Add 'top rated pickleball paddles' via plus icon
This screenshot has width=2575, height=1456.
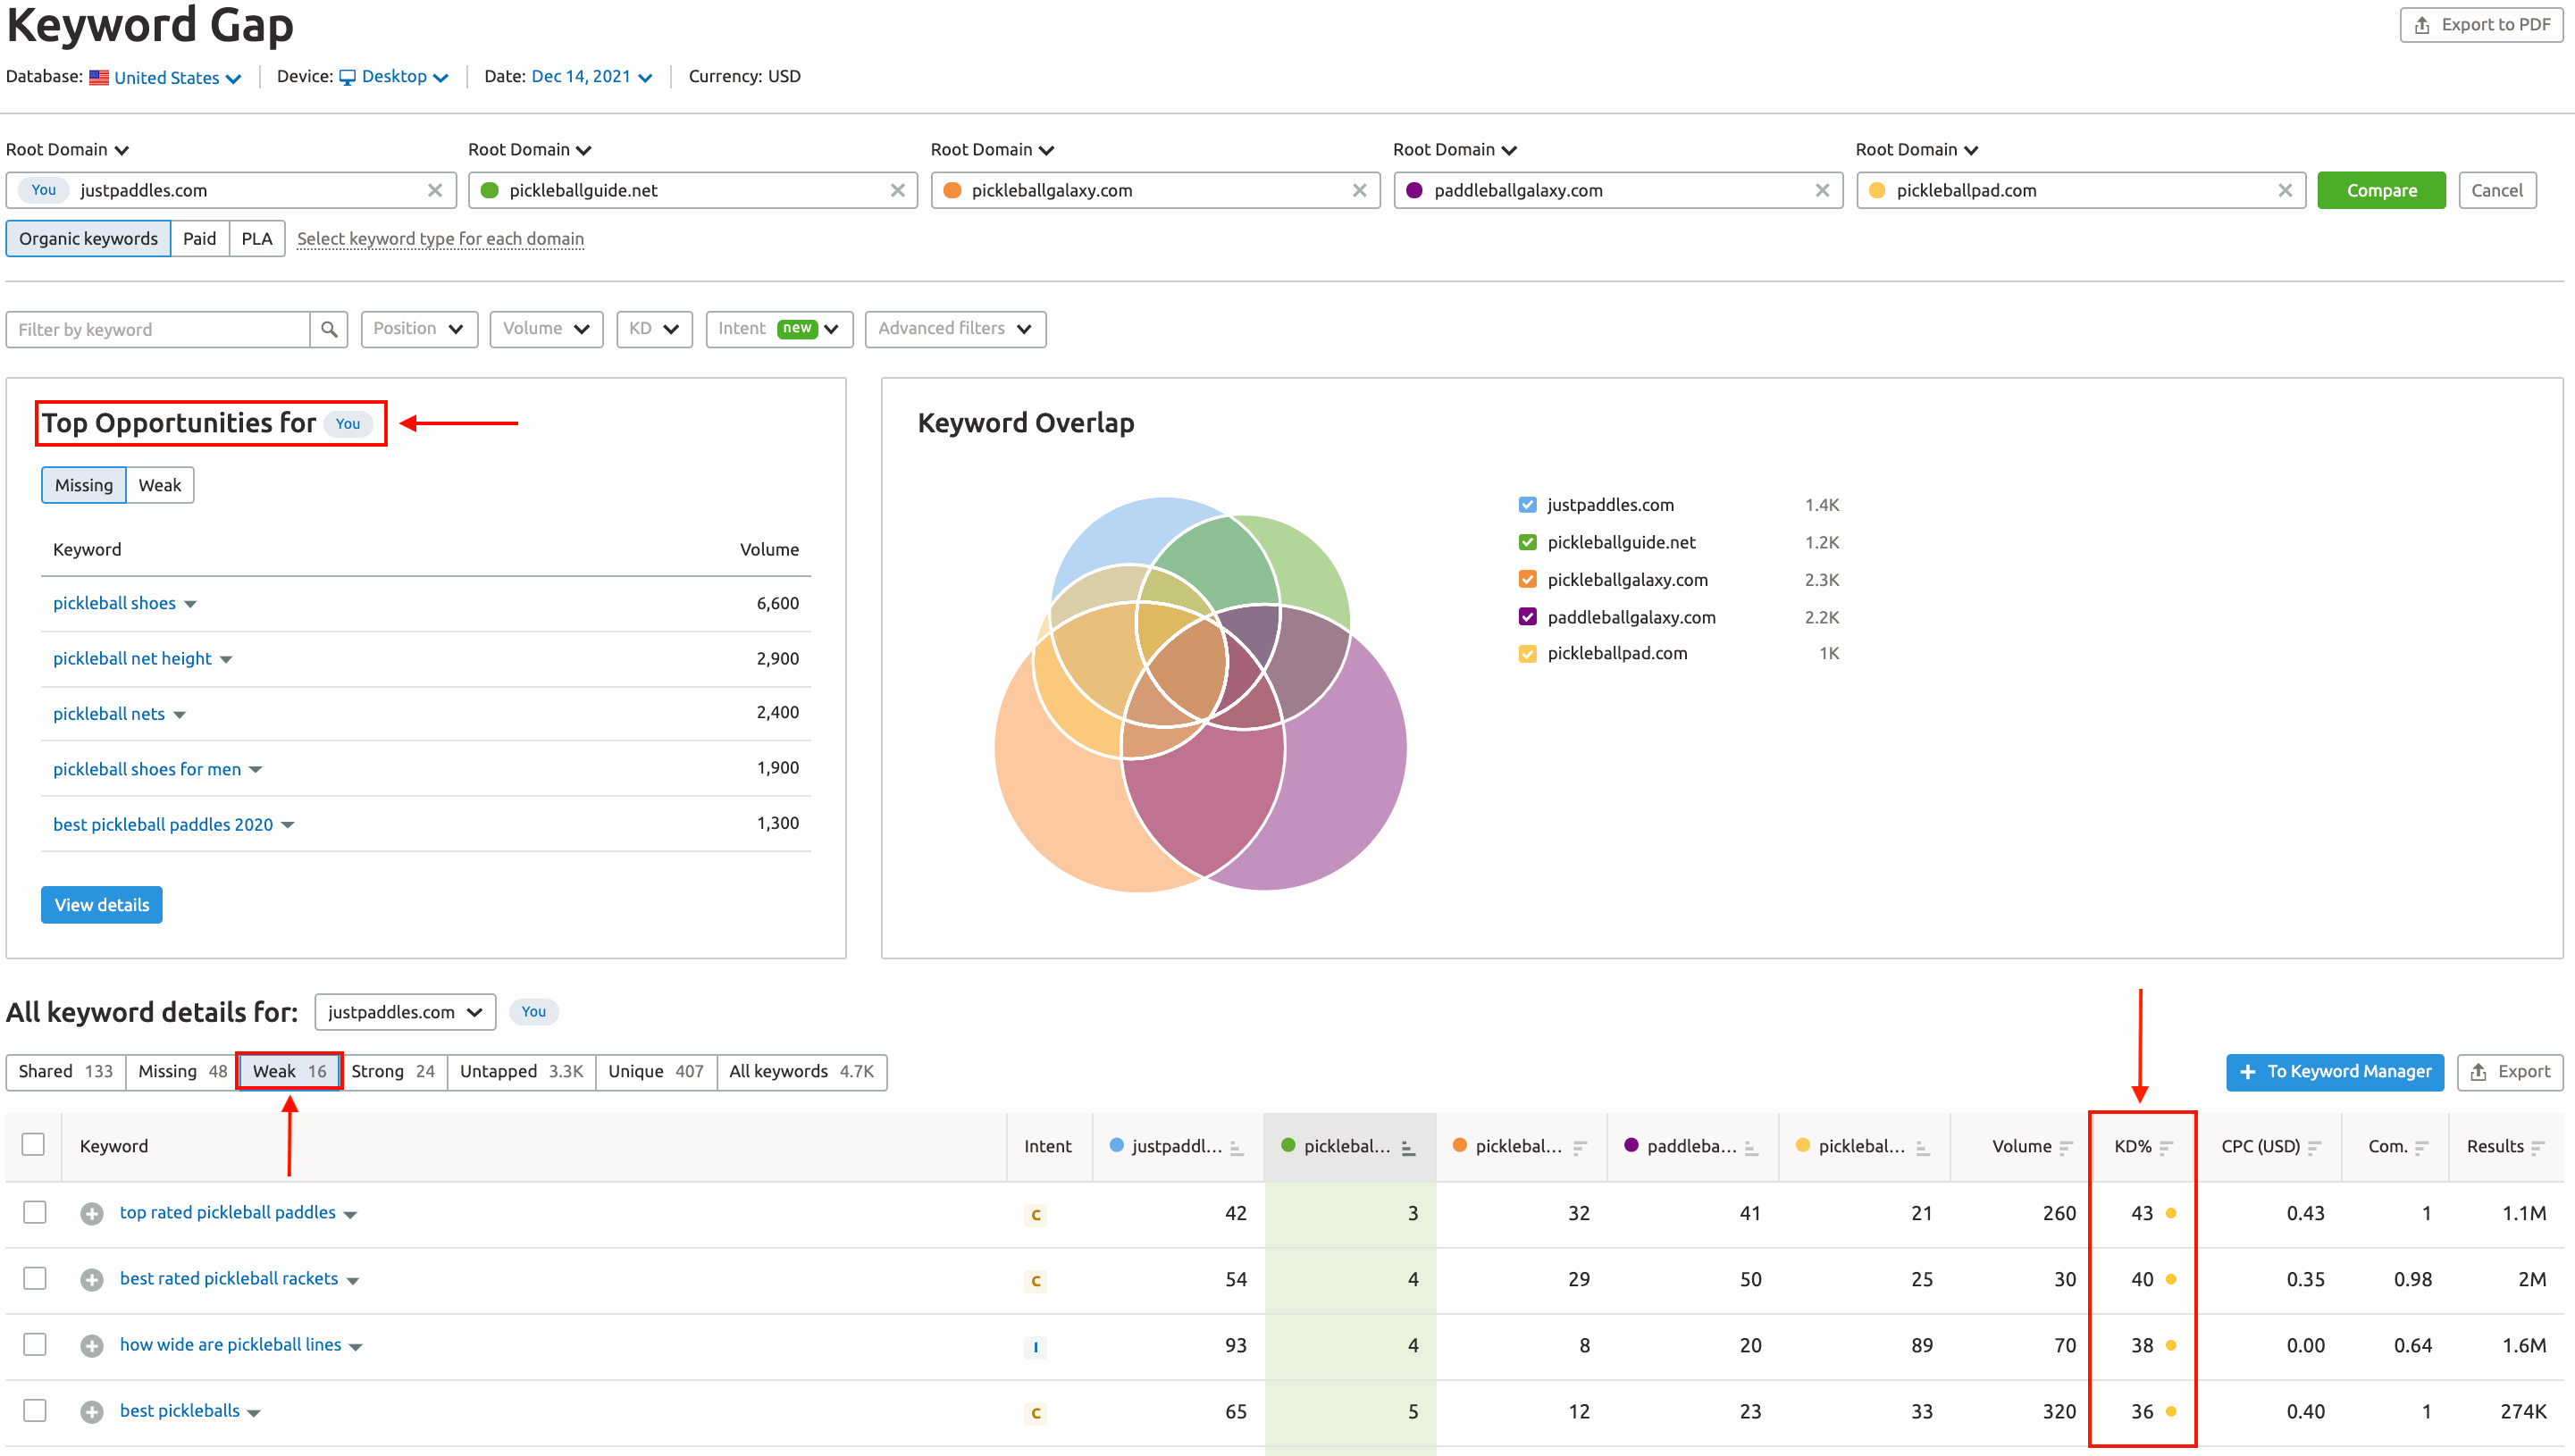[x=92, y=1213]
